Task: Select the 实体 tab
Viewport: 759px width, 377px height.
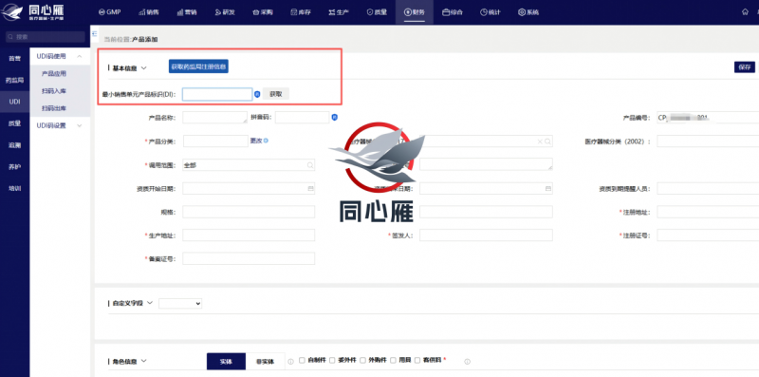Action: click(226, 362)
